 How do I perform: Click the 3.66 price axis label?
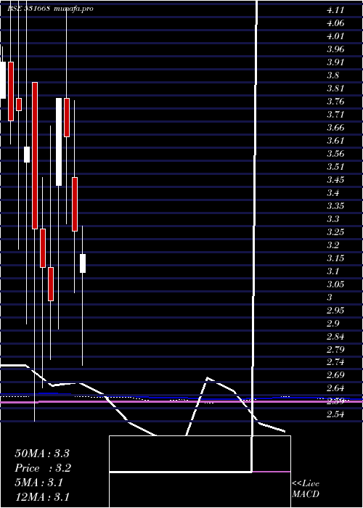[x=335, y=128]
